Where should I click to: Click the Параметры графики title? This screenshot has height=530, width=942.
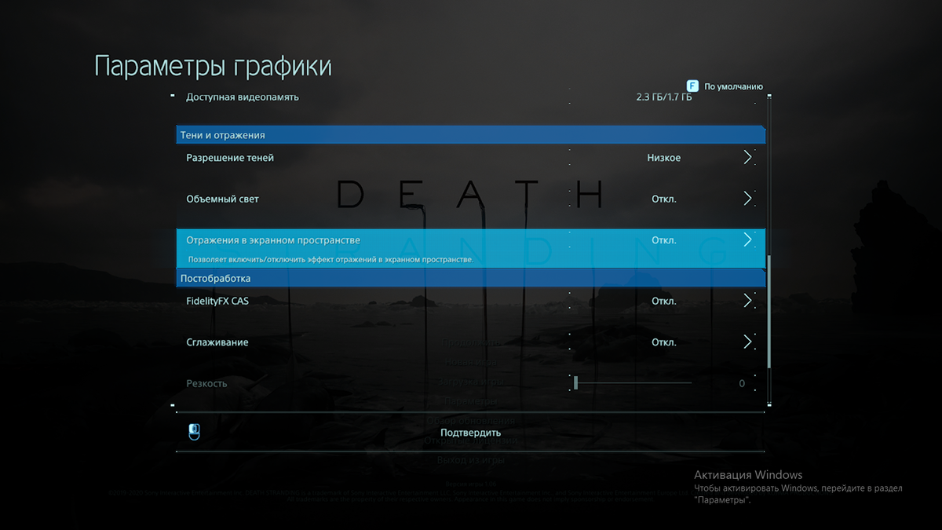pyautogui.click(x=213, y=66)
